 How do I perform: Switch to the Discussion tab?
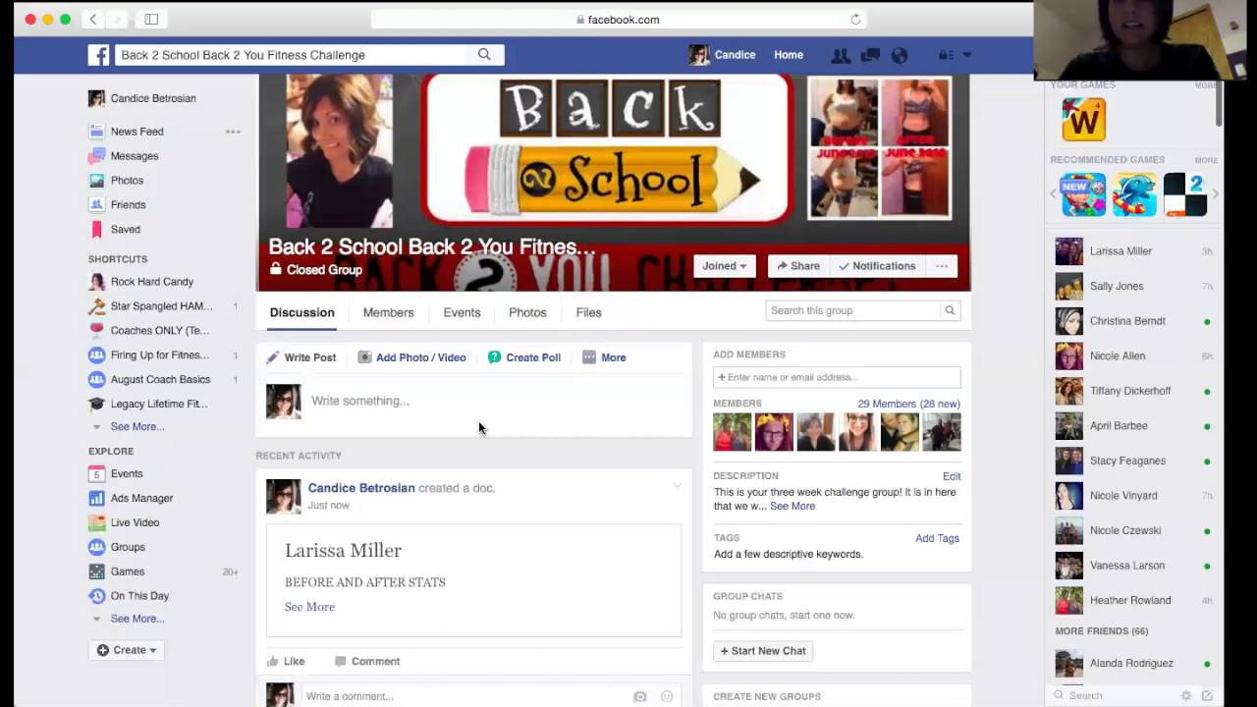coord(302,312)
